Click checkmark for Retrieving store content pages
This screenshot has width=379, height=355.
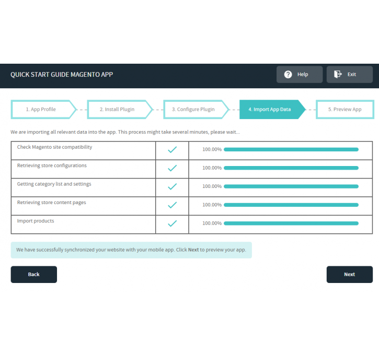pos(173,205)
